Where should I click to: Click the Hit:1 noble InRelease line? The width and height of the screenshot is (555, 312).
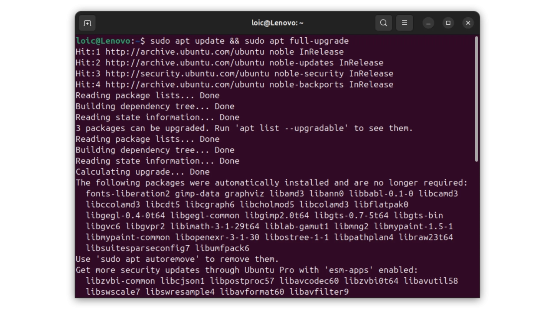209,52
